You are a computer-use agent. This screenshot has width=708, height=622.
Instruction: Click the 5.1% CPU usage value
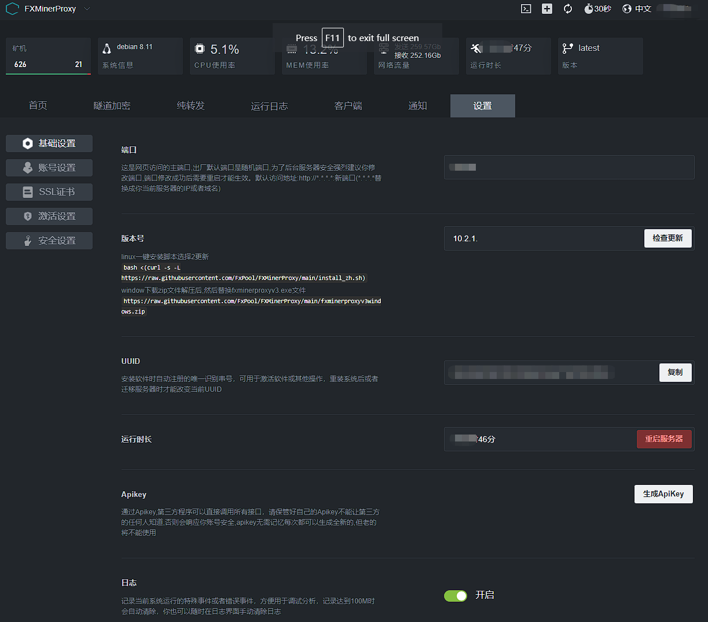[x=225, y=49]
